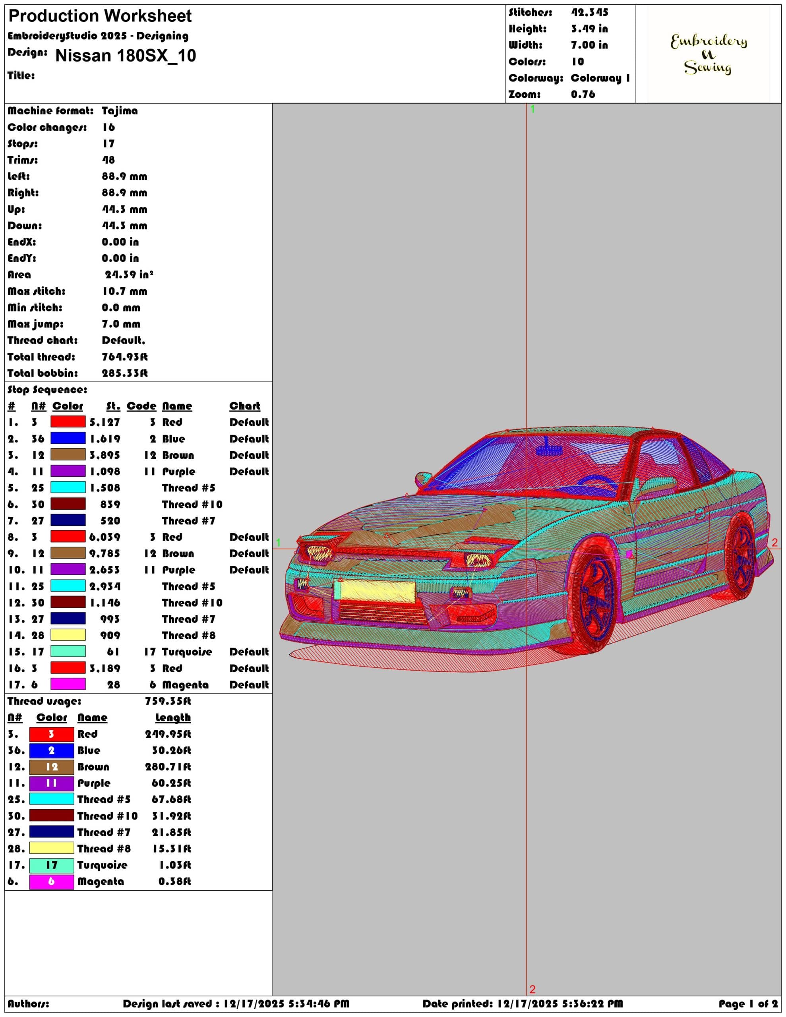The image size is (786, 1017).
Task: Select the Total thread value '764.93ft'
Action: tap(125, 357)
